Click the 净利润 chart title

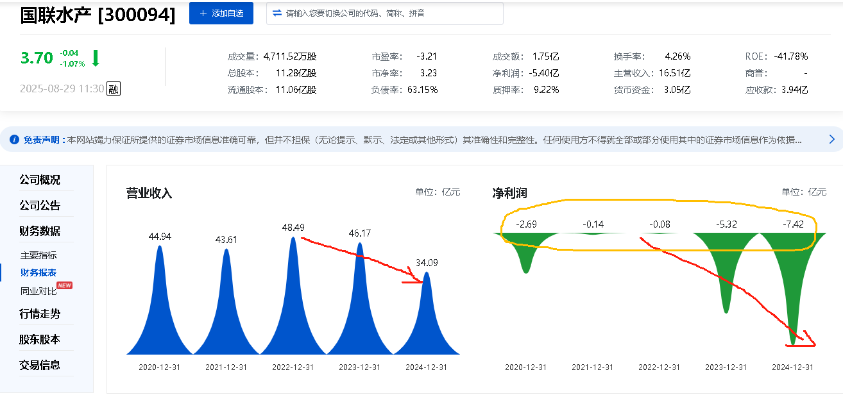click(509, 193)
